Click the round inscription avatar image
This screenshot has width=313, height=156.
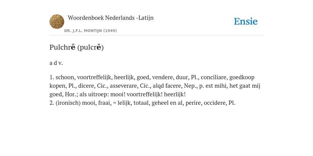pos(57,22)
